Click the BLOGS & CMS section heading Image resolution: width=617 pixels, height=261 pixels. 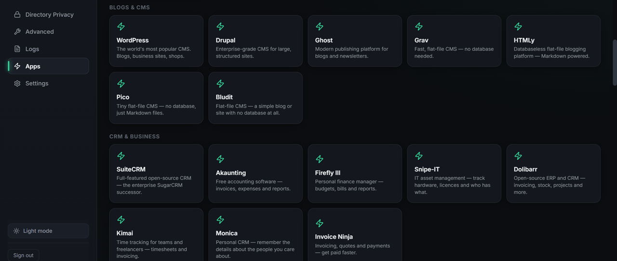coord(130,8)
